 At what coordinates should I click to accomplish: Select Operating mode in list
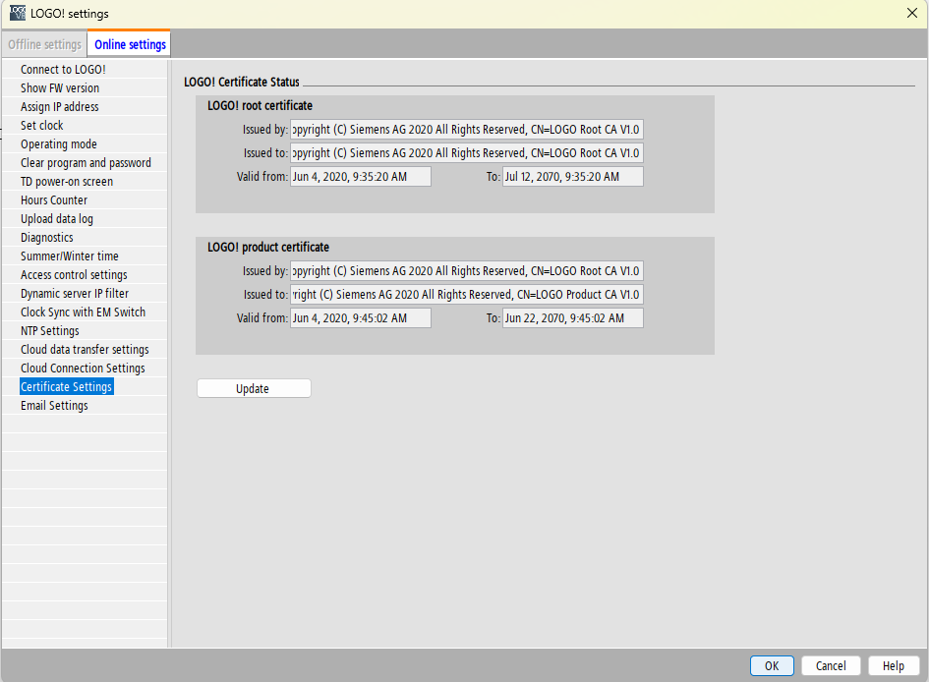point(59,143)
